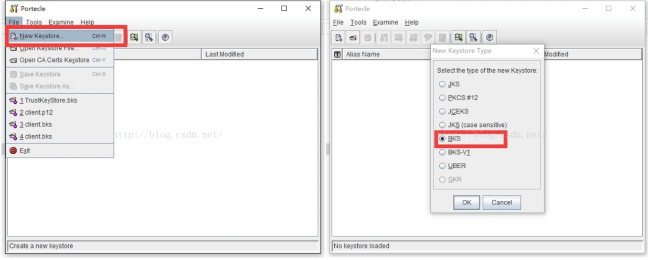This screenshot has width=648, height=260.
Task: Open recent file 2 client.p12
Action: tap(60, 112)
